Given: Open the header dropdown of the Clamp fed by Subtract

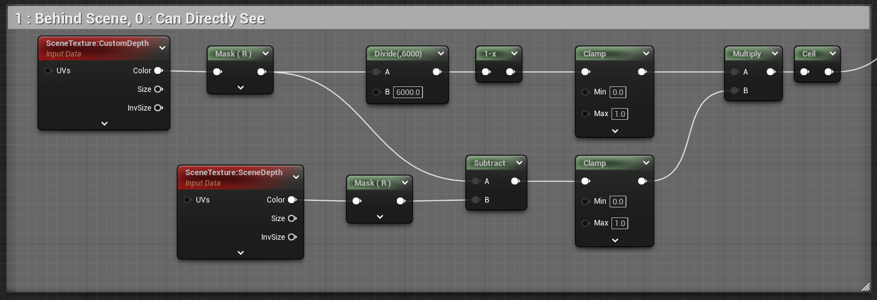Looking at the screenshot, I should (x=646, y=163).
